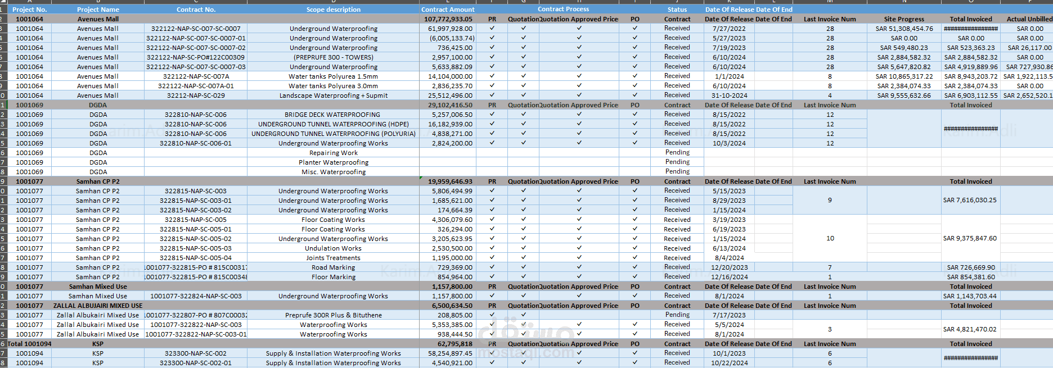
Task: Select the 'Contract No.' header cell
Action: click(x=196, y=10)
